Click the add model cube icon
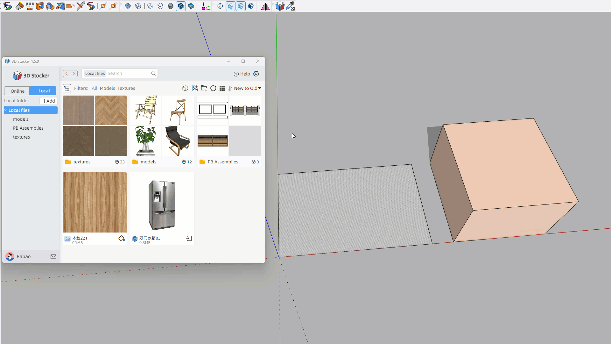 click(x=185, y=88)
